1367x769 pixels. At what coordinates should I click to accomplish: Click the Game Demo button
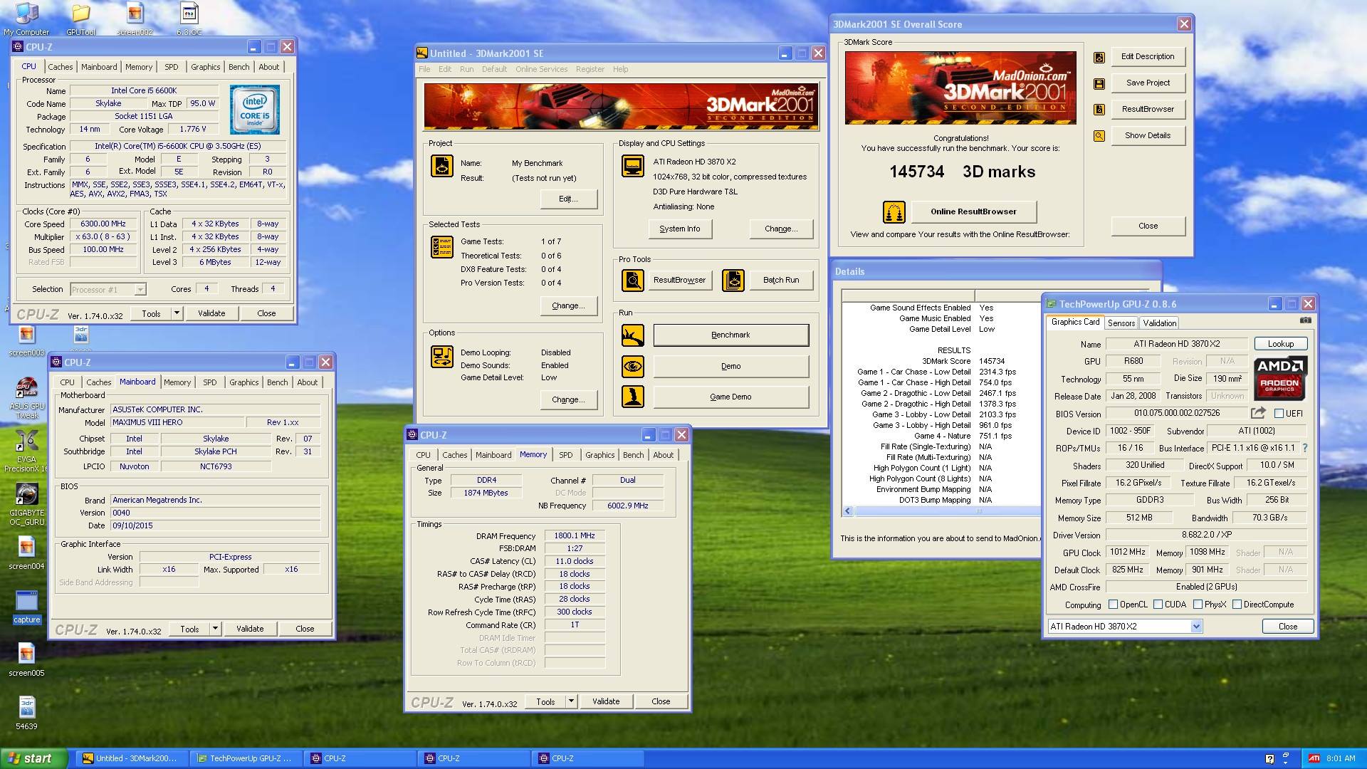730,397
